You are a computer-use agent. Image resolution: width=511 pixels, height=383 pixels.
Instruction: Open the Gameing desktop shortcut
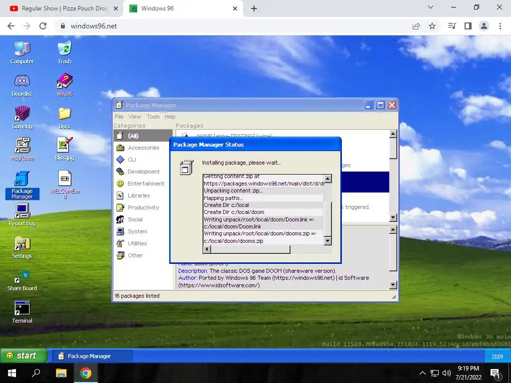pos(22,118)
